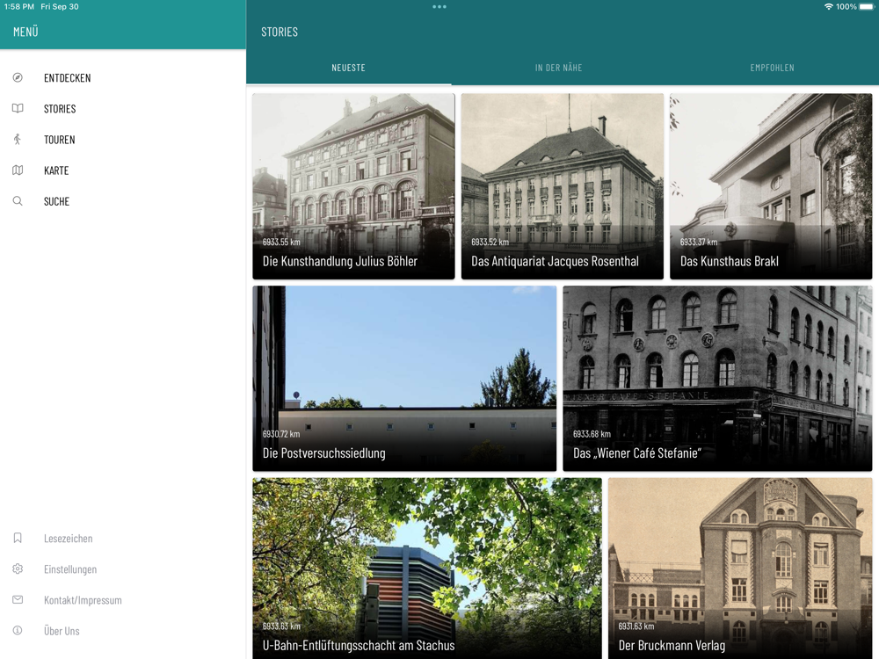Open the Der Bruckmann Verlag story card
This screenshot has width=879, height=659.
(x=740, y=568)
